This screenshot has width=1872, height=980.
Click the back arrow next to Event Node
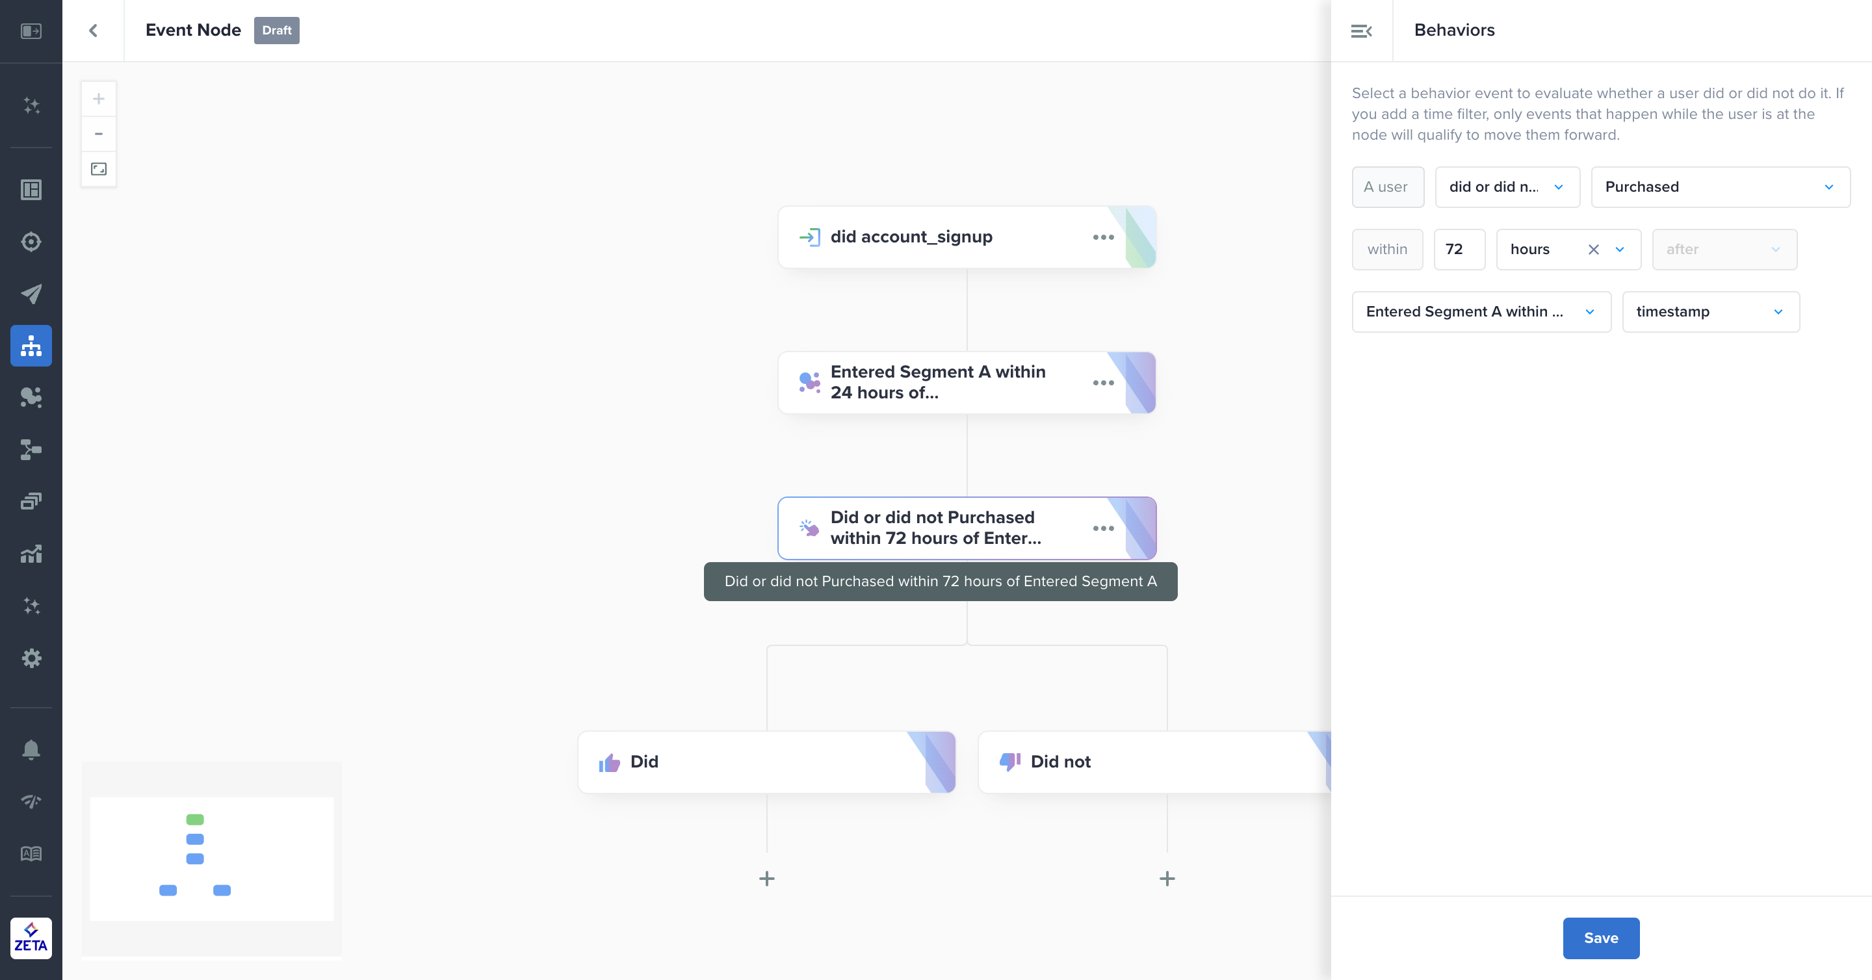93,31
